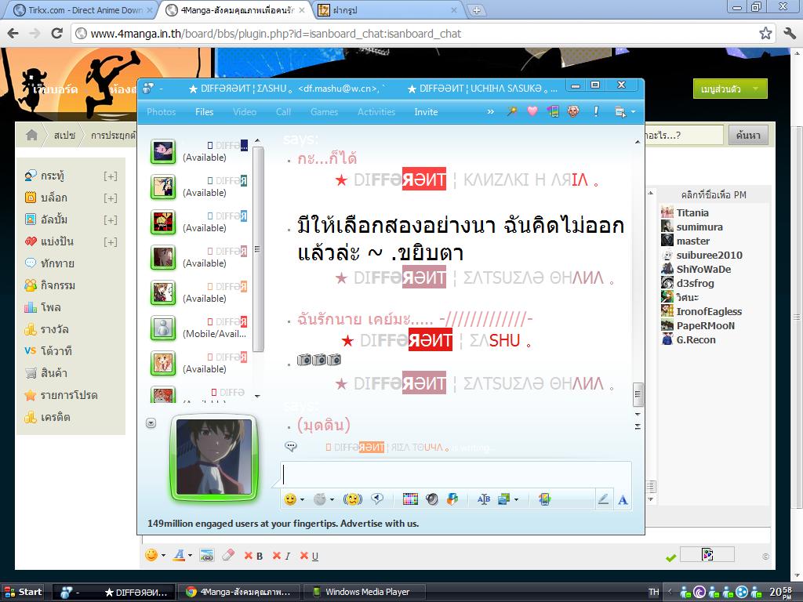
Task: Collapse display picture with small arrow button
Action: click(151, 422)
